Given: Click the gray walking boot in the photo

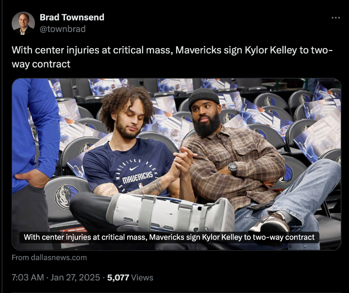Looking at the screenshot, I should coord(170,212).
